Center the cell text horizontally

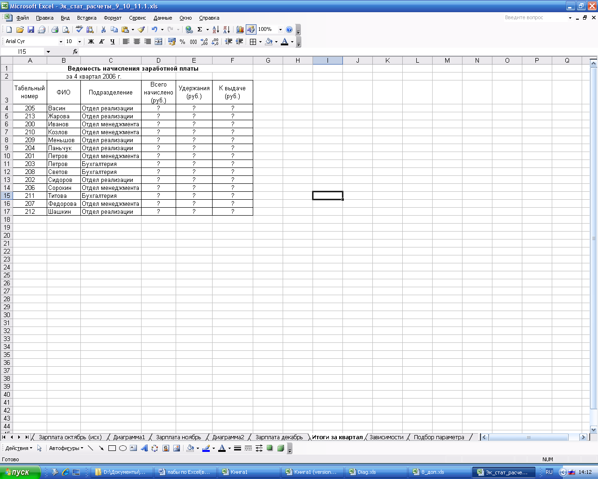pyautogui.click(x=136, y=42)
